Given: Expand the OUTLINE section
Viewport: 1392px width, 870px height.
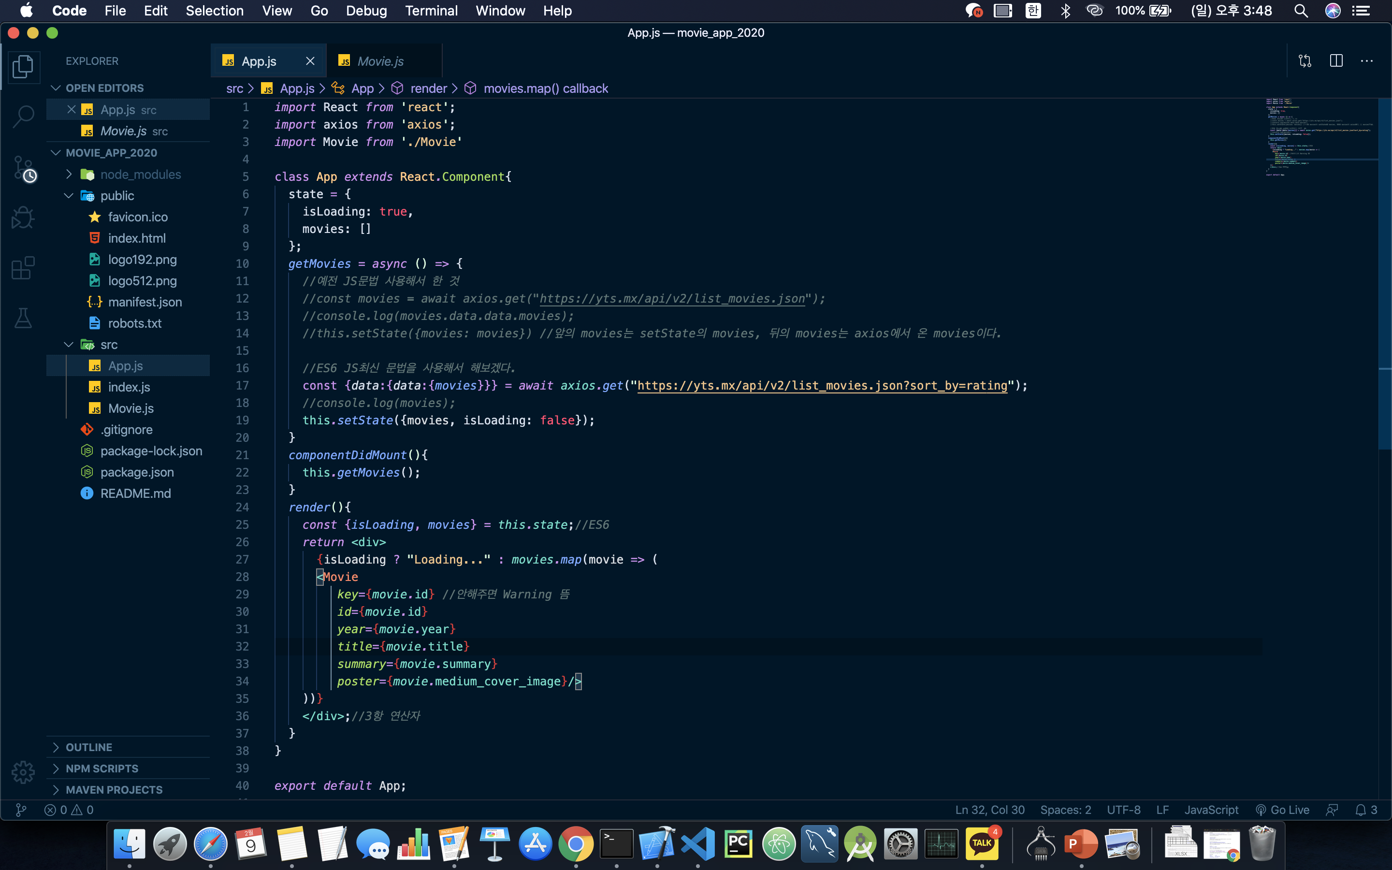Looking at the screenshot, I should click(x=88, y=747).
